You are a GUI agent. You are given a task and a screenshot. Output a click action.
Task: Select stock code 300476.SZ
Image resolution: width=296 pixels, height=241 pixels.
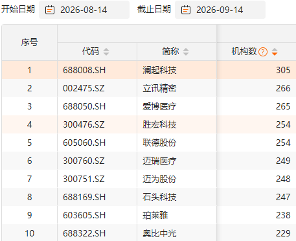pos(84,124)
